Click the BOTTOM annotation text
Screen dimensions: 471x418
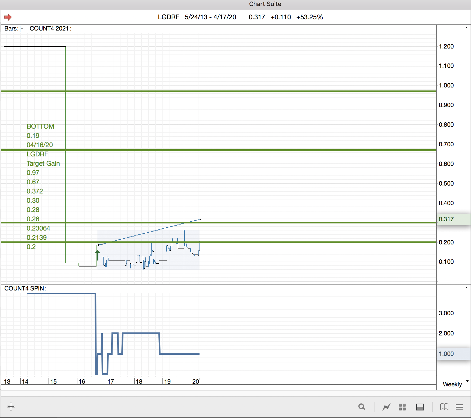tap(40, 126)
